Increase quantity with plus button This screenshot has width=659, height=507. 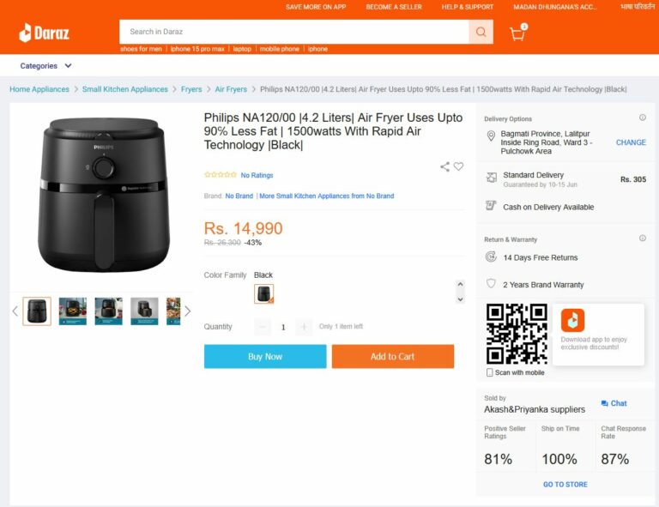304,327
